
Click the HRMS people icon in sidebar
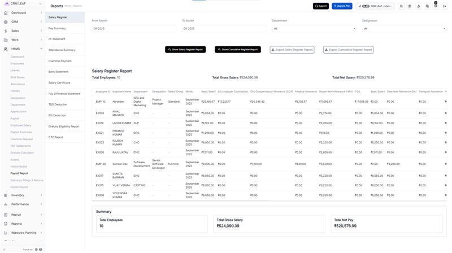click(x=6, y=49)
